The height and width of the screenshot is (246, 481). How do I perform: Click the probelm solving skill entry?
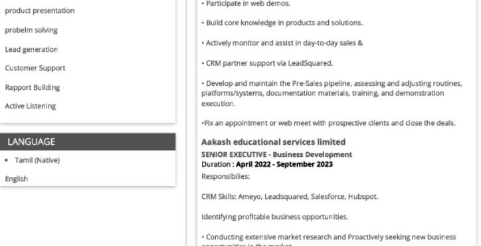coord(31,30)
